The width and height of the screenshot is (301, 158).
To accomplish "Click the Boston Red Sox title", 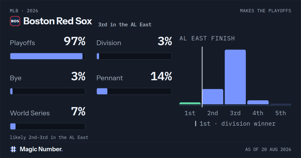I will 58,21.
